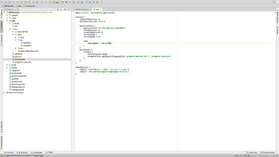Open Project panel settings gear icon
279x157 pixels.
pyautogui.click(x=65, y=9)
